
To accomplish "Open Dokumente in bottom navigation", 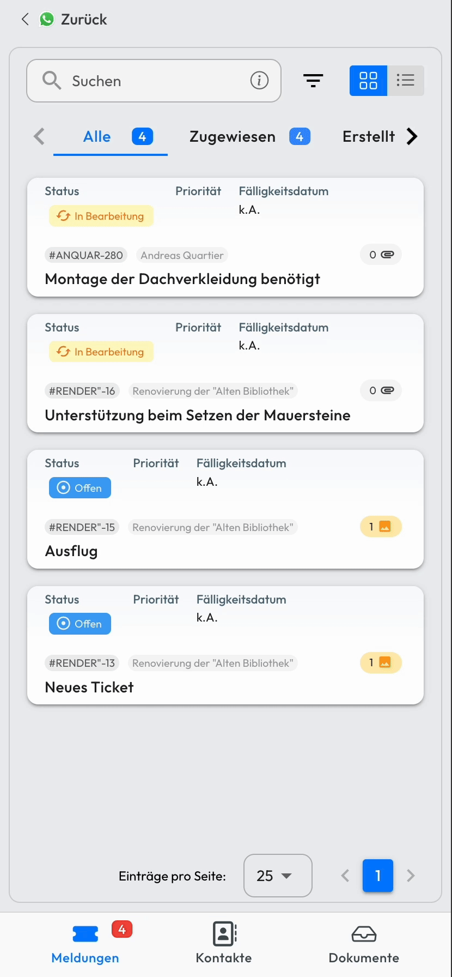I will [364, 943].
